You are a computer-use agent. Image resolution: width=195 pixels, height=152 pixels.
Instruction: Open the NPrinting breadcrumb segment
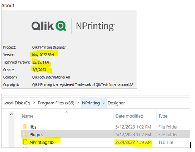coord(91,103)
